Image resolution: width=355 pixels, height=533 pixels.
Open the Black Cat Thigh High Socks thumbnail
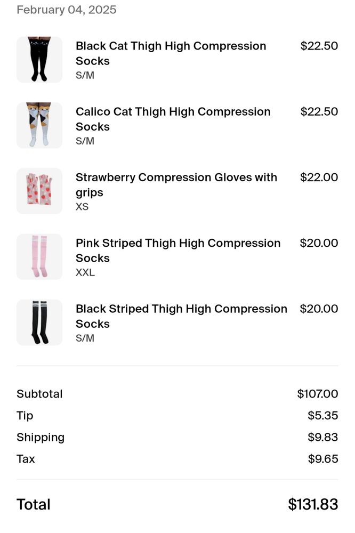coord(39,59)
